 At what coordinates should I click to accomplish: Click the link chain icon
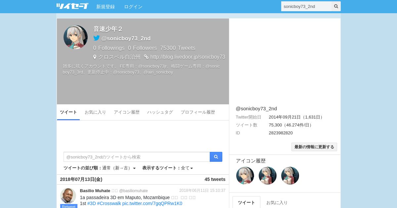pos(146,57)
